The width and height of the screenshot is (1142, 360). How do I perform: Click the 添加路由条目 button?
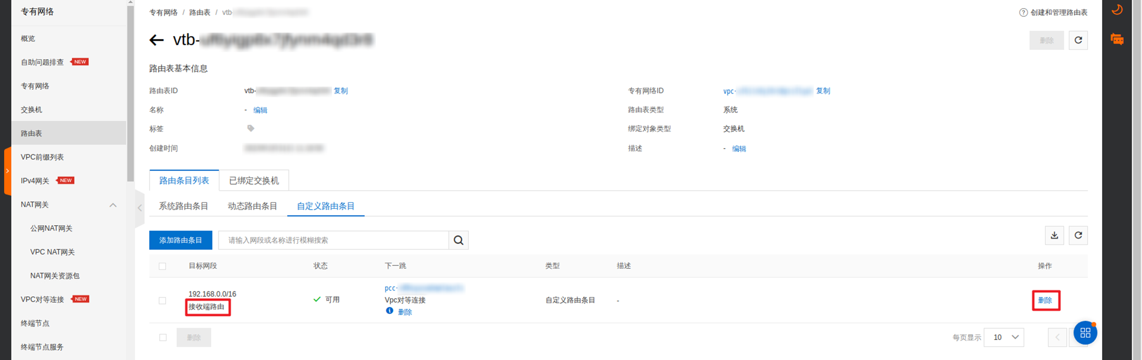pos(180,240)
